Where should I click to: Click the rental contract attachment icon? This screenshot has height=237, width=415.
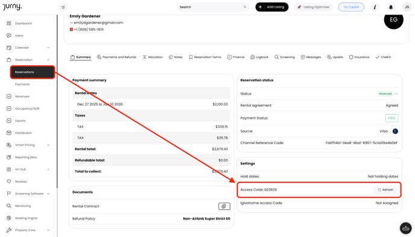(224, 206)
